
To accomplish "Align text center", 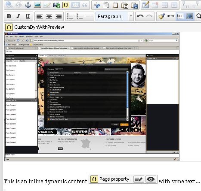I will (x=49, y=16).
